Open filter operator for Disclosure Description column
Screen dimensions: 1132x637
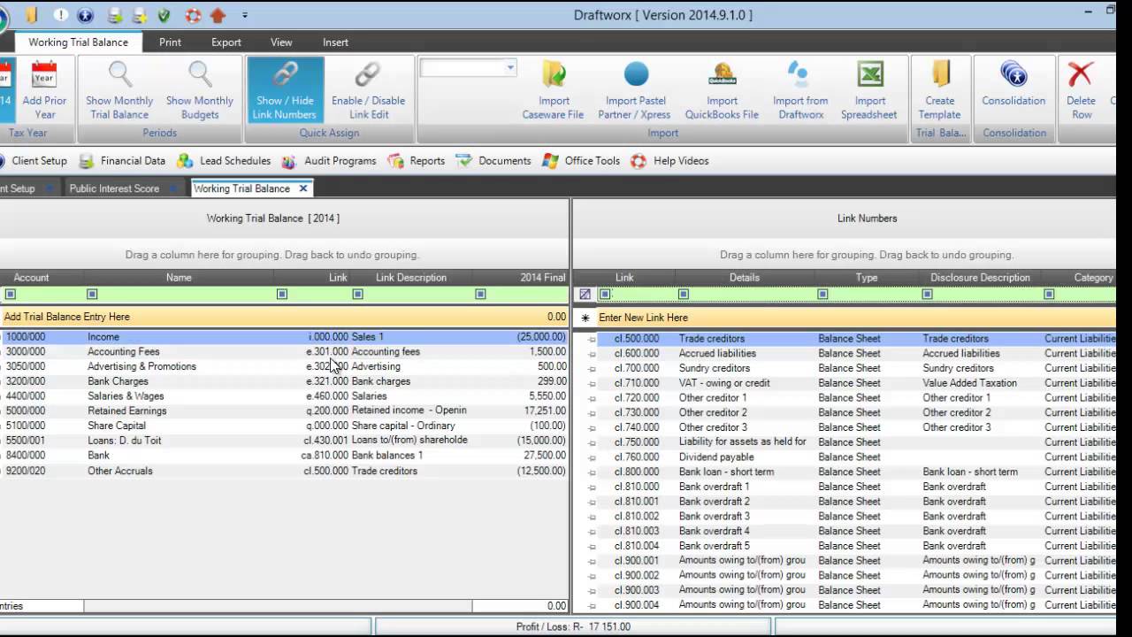927,294
